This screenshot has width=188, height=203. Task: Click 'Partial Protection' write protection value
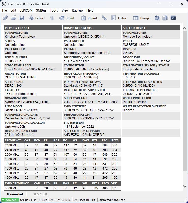(135, 102)
